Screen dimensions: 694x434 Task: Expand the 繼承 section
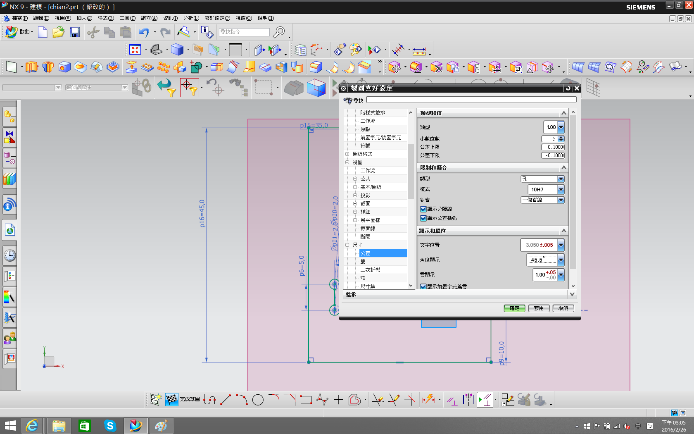572,294
